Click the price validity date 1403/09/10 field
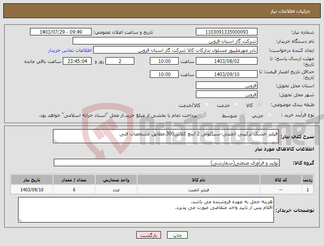Image resolution: width=324 pixels, height=246 pixels. (x=226, y=74)
